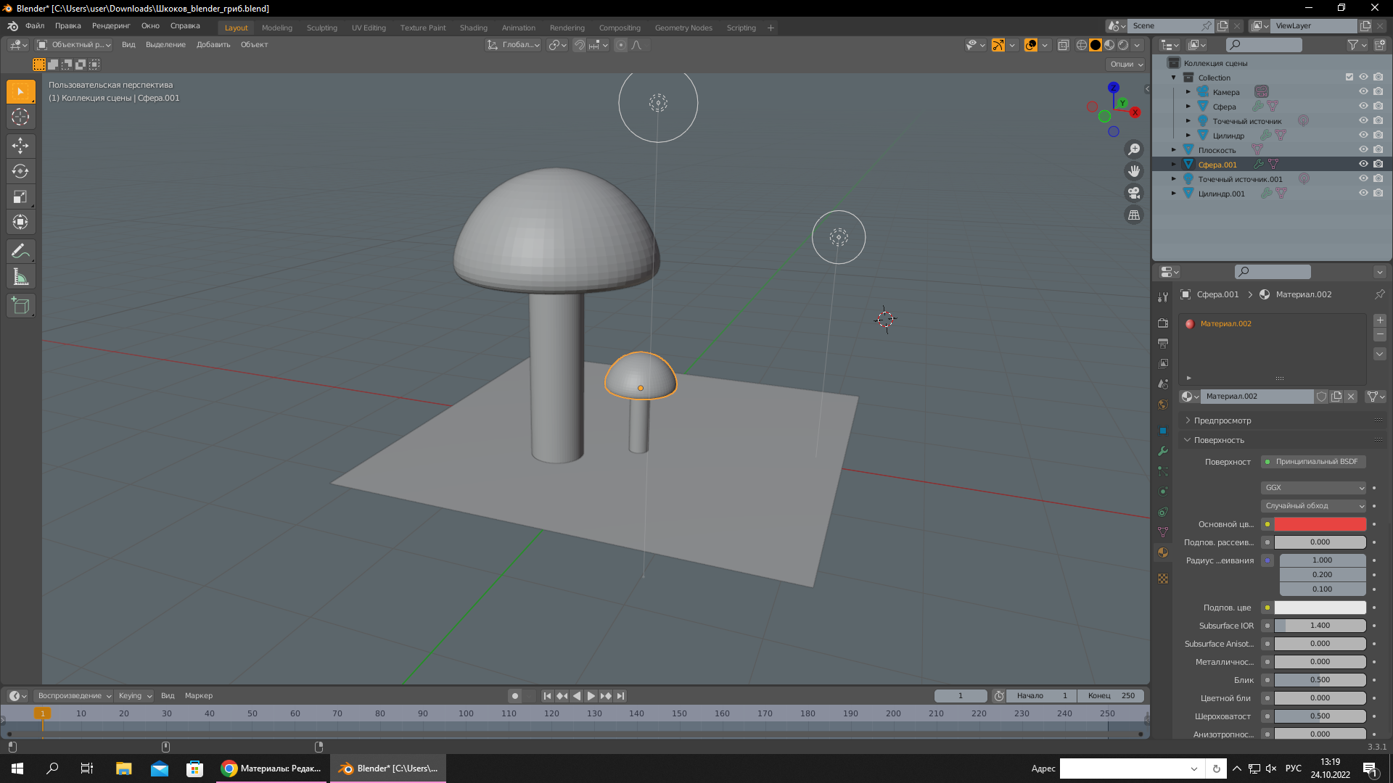Screen dimensions: 1393x783
Task: Click the zoom view magnifier icon
Action: [x=1133, y=149]
